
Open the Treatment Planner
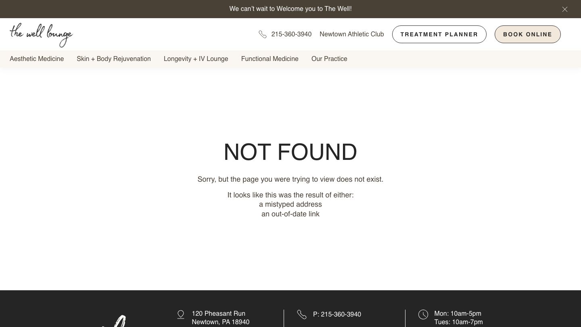[439, 34]
